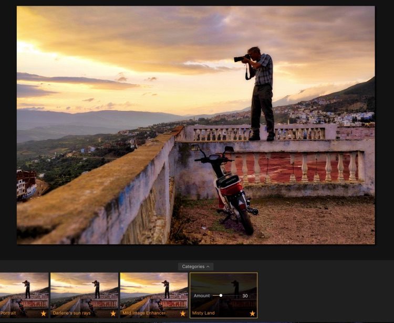The height and width of the screenshot is (323, 394).
Task: Click the Amount label in Misty Land
Action: click(x=202, y=296)
